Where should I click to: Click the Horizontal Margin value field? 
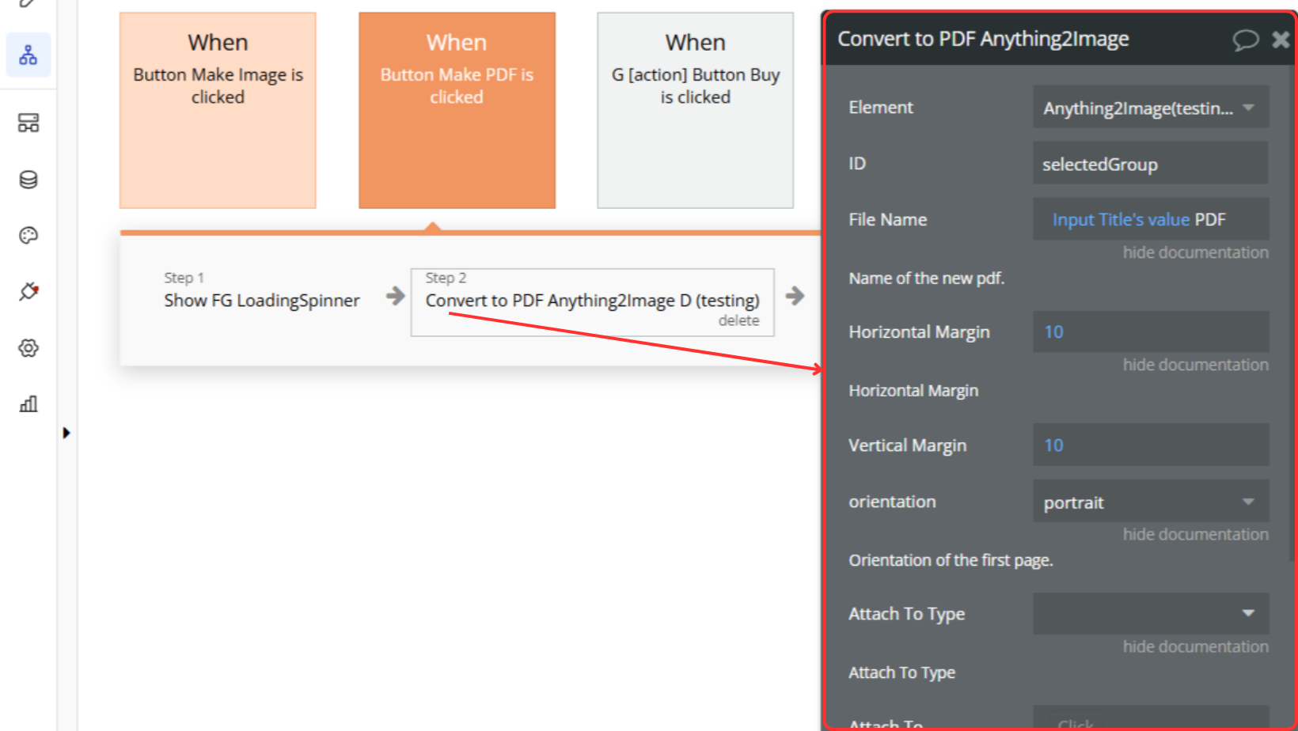1150,331
